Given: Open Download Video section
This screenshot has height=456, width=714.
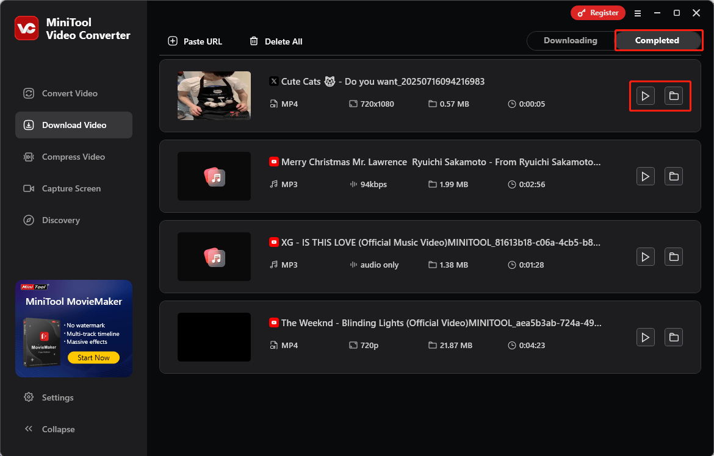Looking at the screenshot, I should [x=74, y=125].
